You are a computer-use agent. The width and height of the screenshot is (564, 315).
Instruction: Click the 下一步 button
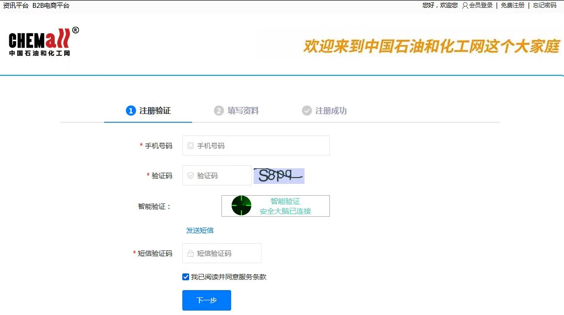tap(206, 300)
